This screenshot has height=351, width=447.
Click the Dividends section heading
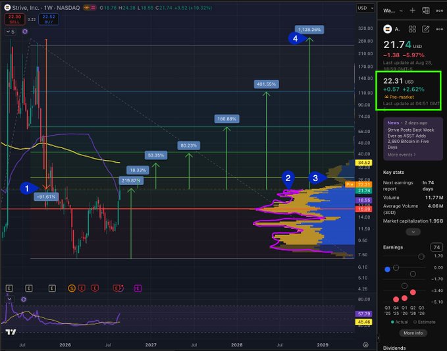coord(394,348)
